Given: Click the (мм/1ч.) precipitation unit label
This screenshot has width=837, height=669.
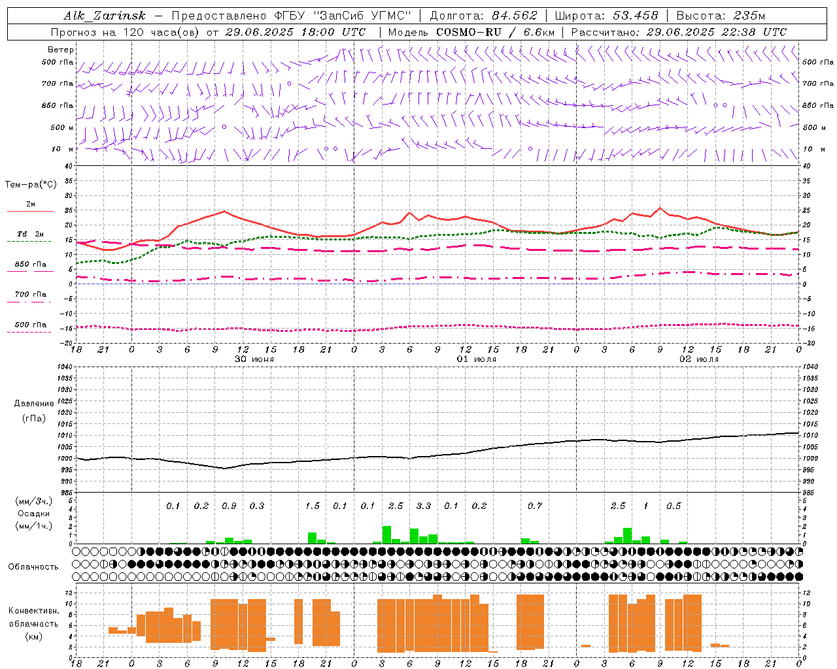Looking at the screenshot, I should click(x=33, y=526).
